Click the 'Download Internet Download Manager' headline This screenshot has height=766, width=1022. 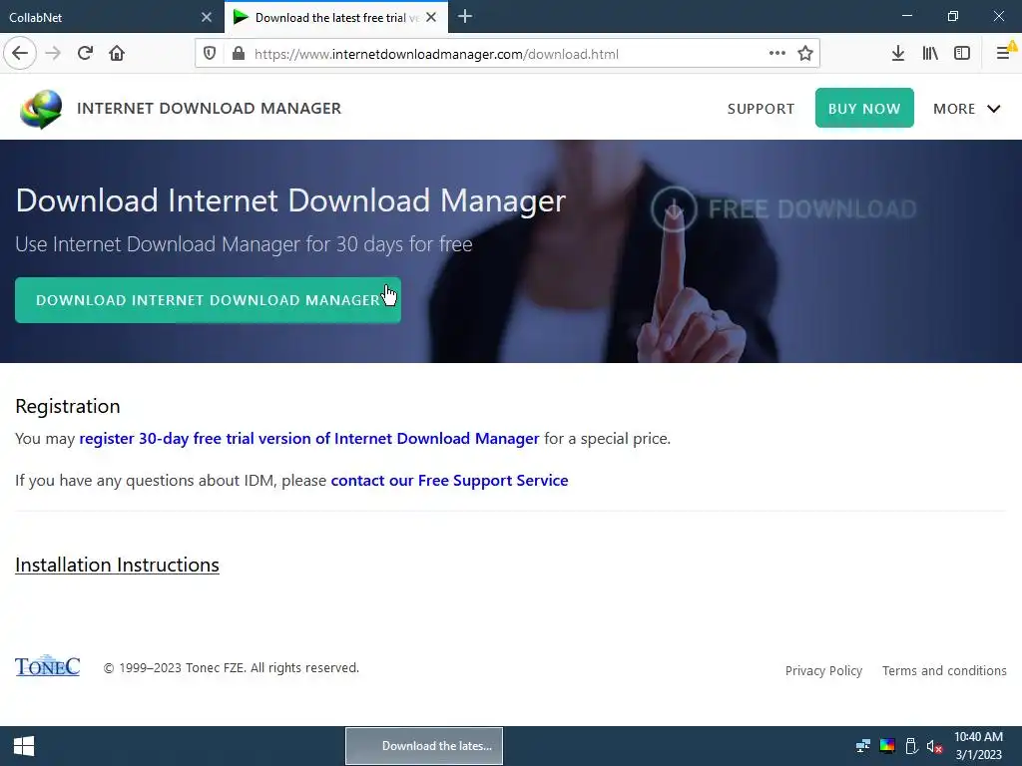(290, 200)
